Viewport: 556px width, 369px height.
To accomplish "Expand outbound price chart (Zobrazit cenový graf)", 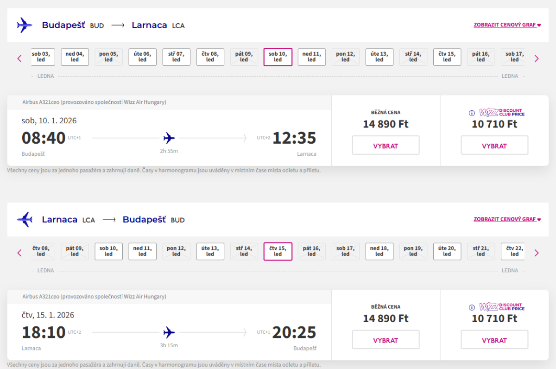I will coord(507,25).
